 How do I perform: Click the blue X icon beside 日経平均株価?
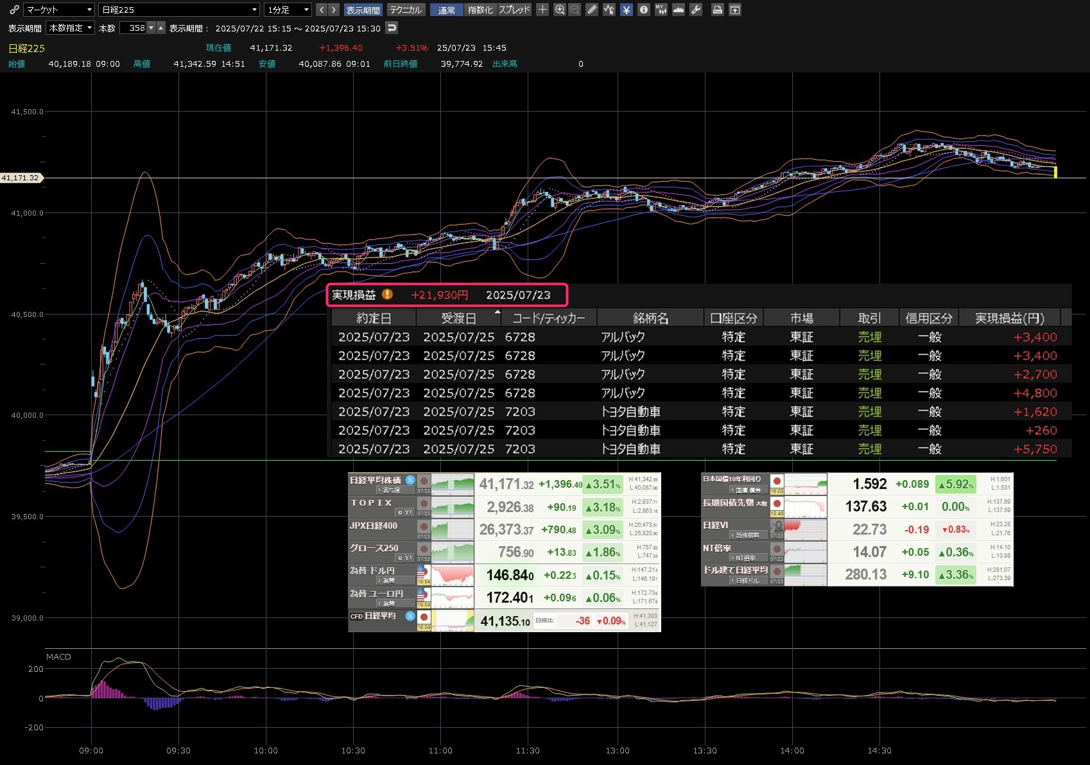(x=410, y=480)
